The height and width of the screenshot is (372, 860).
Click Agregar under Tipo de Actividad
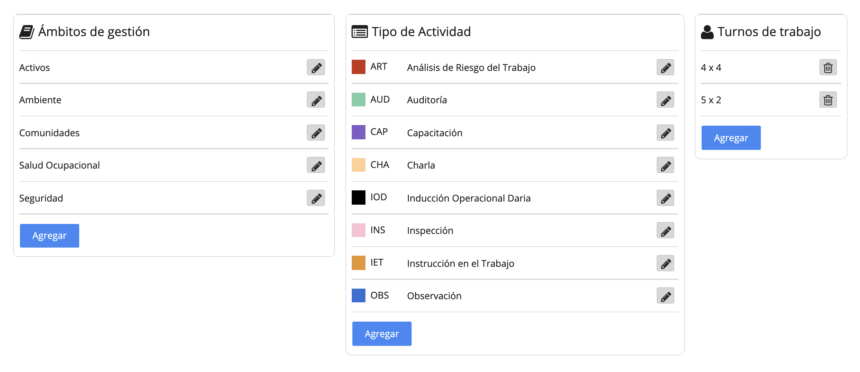382,334
